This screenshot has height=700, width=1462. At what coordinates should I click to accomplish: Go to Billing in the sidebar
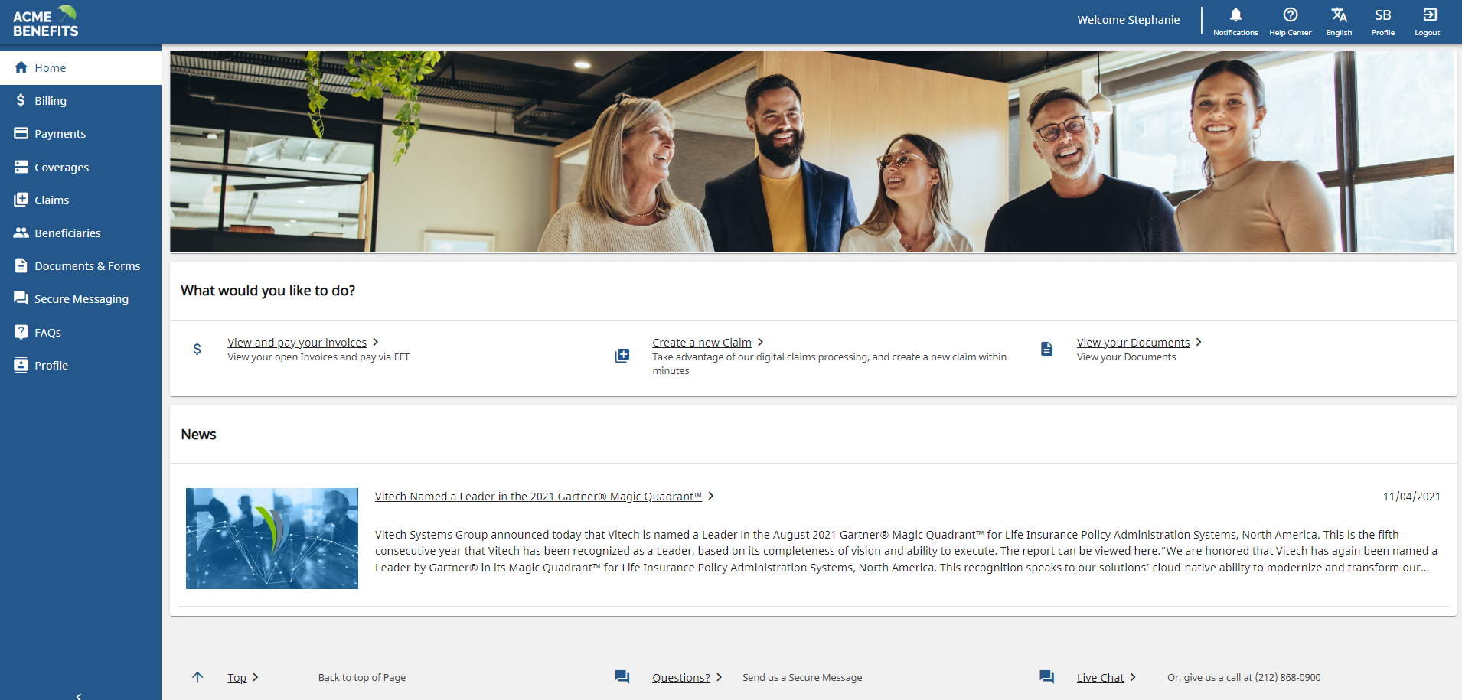pyautogui.click(x=51, y=101)
